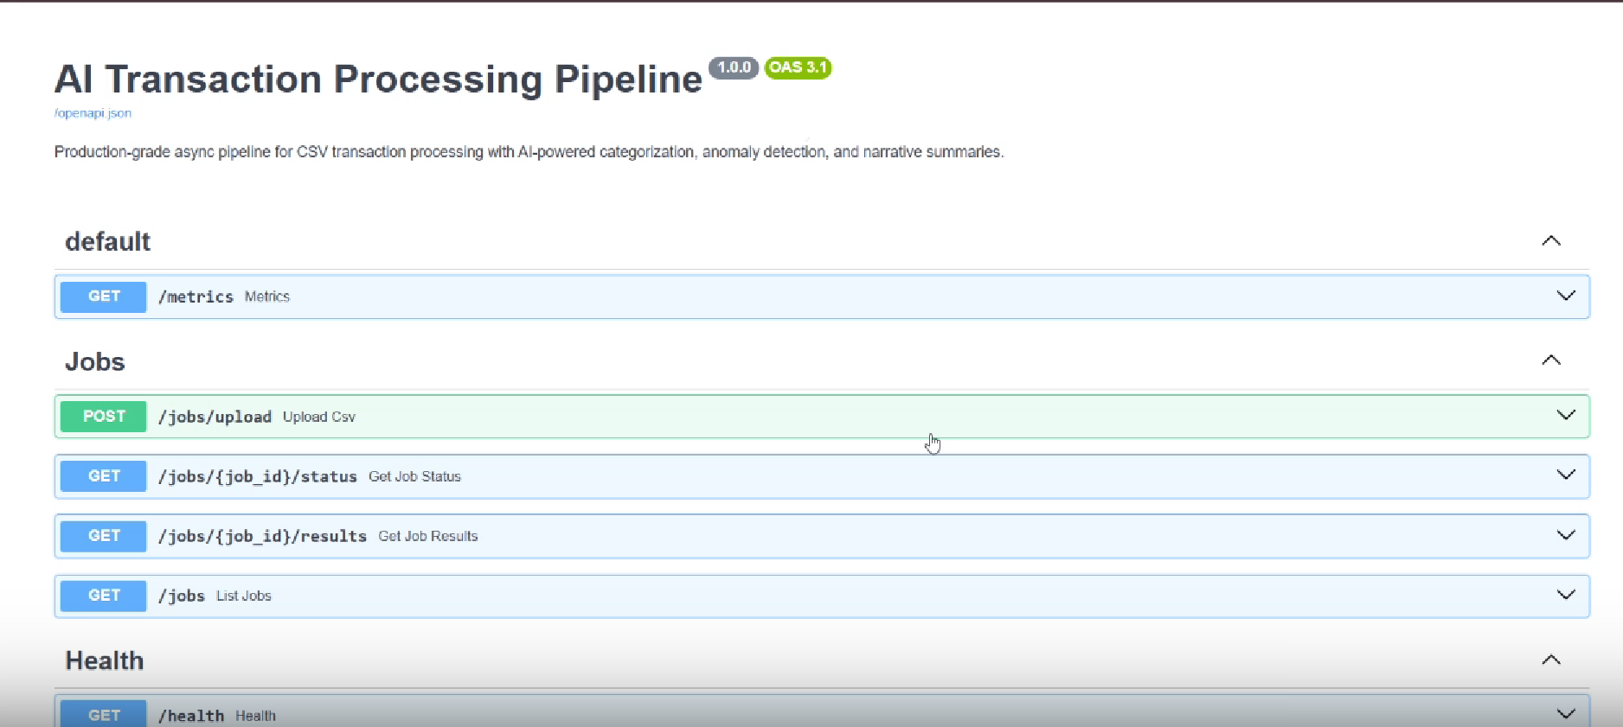Click the POST badge for /jobs/upload
1623x727 pixels.
point(104,417)
